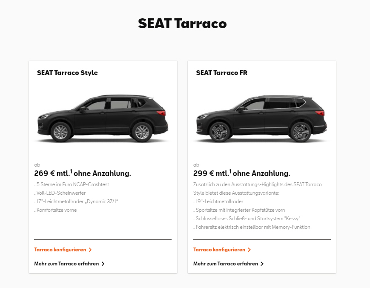
Task: Follow "Mehr zum Tarraco erfahren" under Tarraco FR
Action: (x=226, y=264)
